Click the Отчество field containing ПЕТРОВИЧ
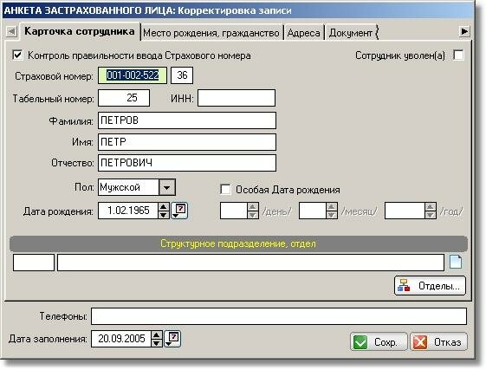The image size is (486, 370). pyautogui.click(x=187, y=163)
